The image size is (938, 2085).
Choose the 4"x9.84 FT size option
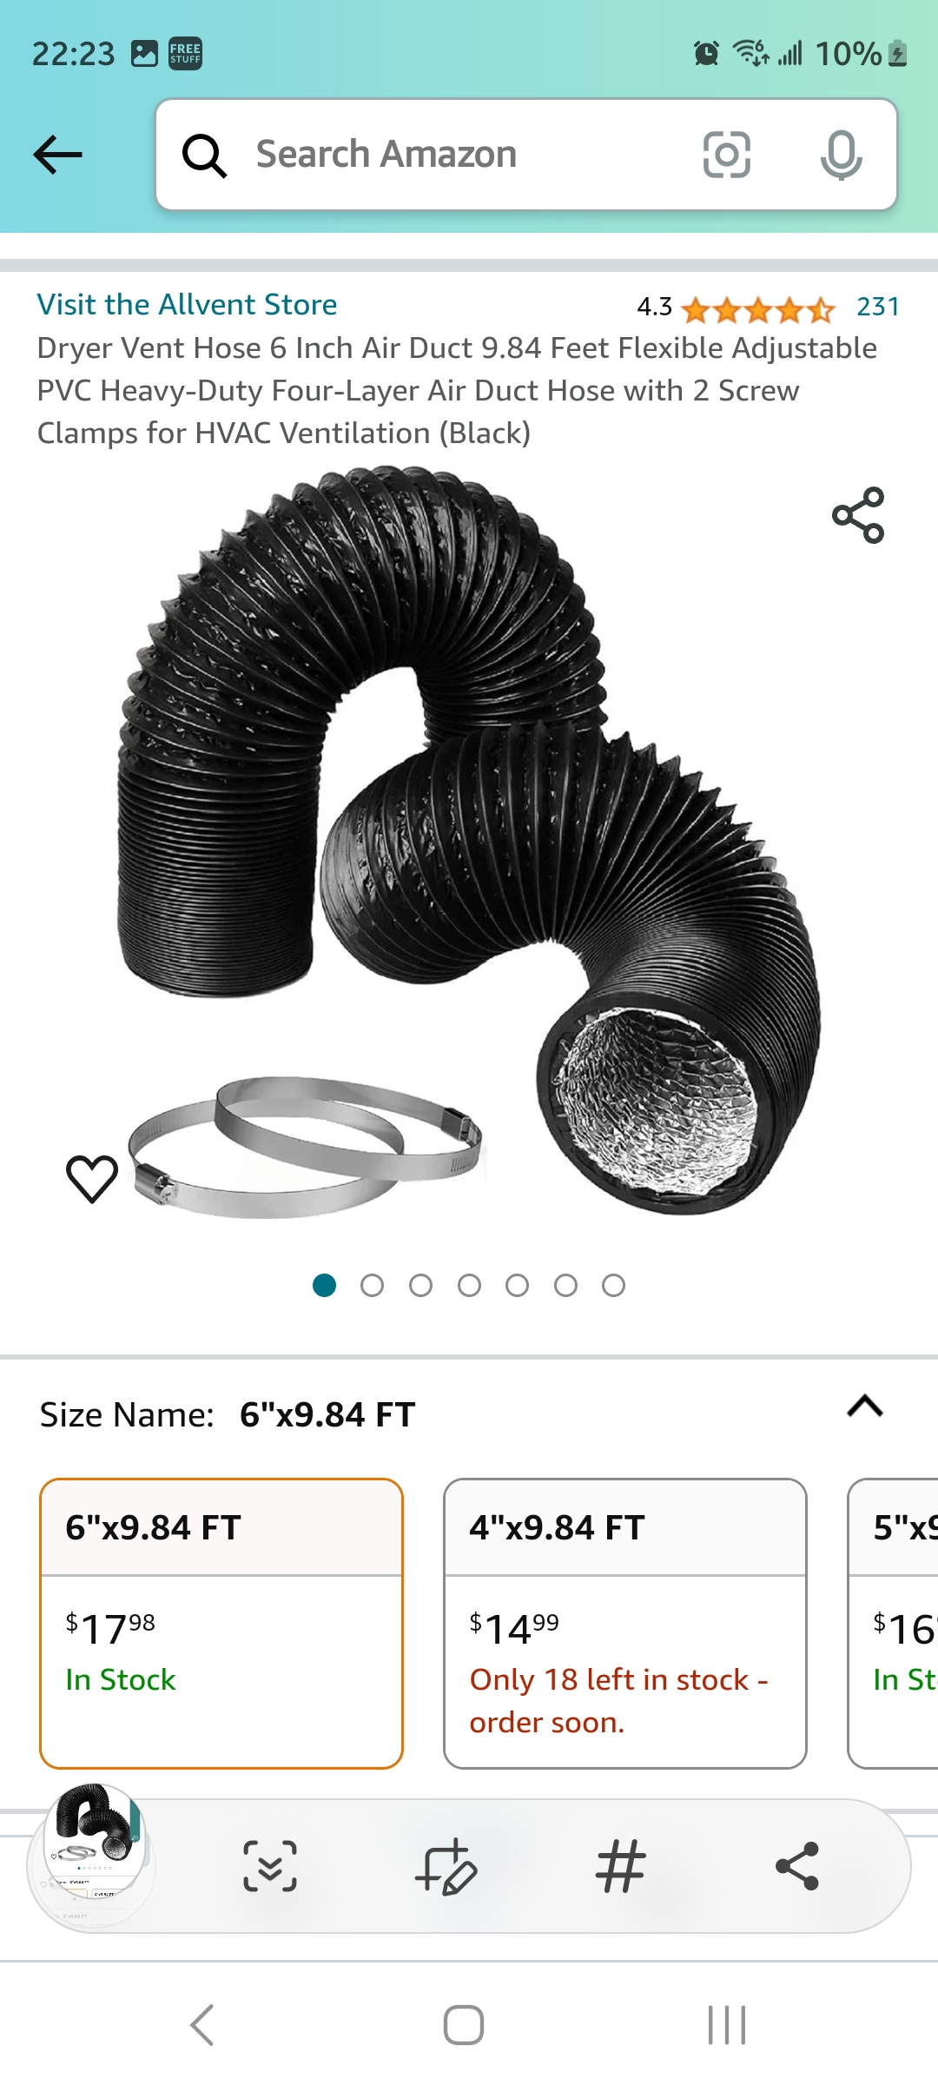[x=625, y=1623]
